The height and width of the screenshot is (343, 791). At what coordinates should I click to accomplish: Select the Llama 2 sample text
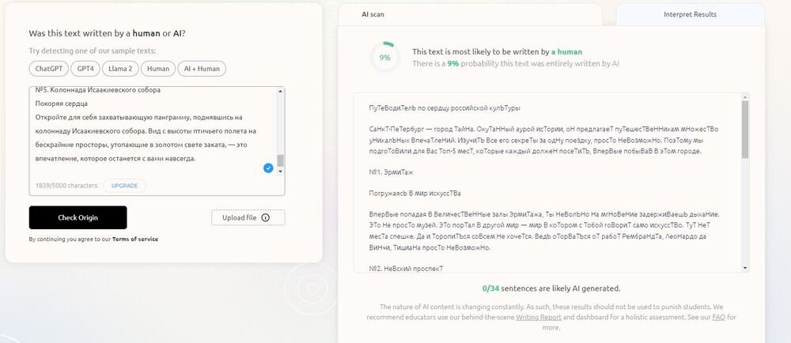click(x=120, y=69)
